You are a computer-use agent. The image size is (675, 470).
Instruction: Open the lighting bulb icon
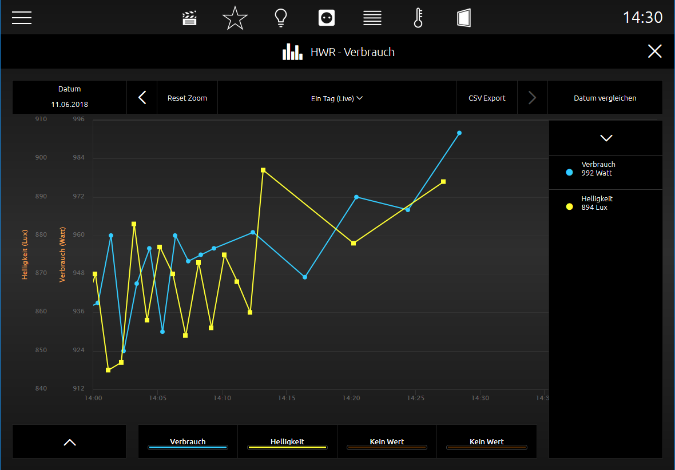tap(281, 18)
